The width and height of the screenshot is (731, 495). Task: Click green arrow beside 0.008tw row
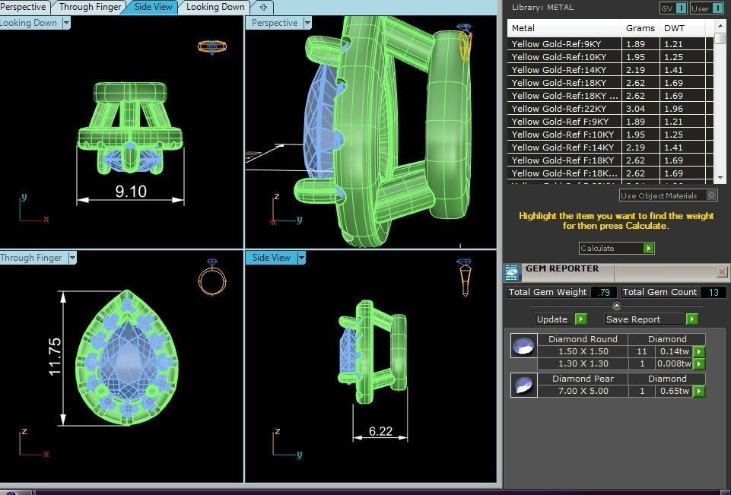pos(698,364)
